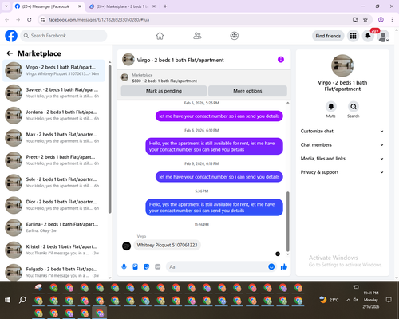Switch to Marketplace 2 beds browser tab
Screen dimensions: 399x319
pos(121,6)
